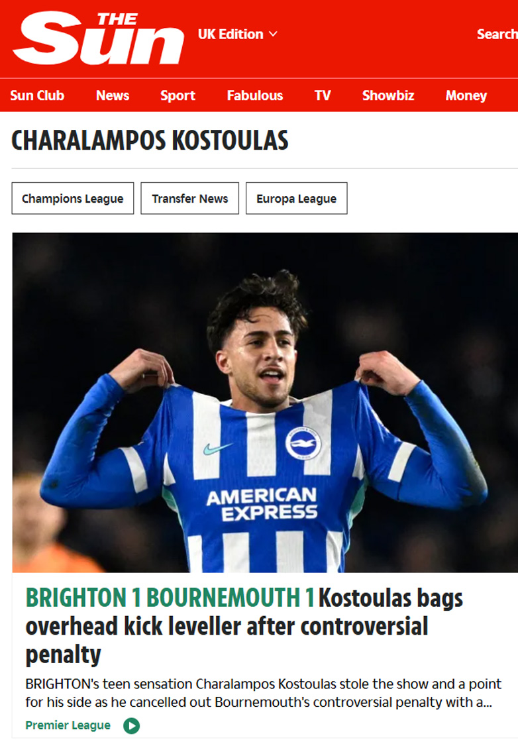
Task: Go to the News section
Action: (x=113, y=95)
